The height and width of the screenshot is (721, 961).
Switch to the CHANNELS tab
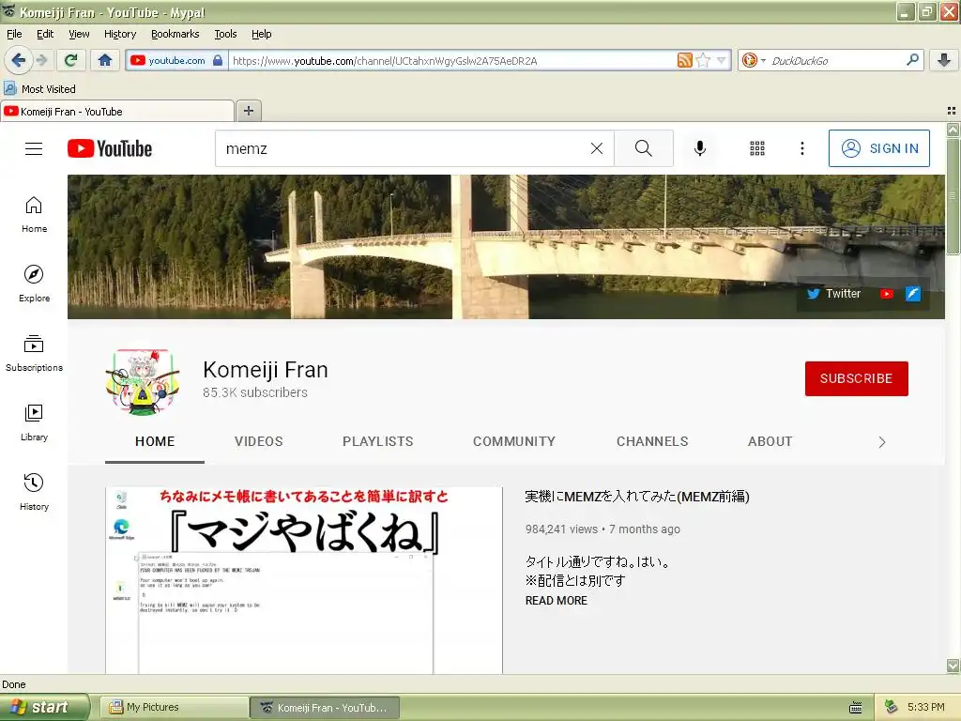tap(652, 441)
